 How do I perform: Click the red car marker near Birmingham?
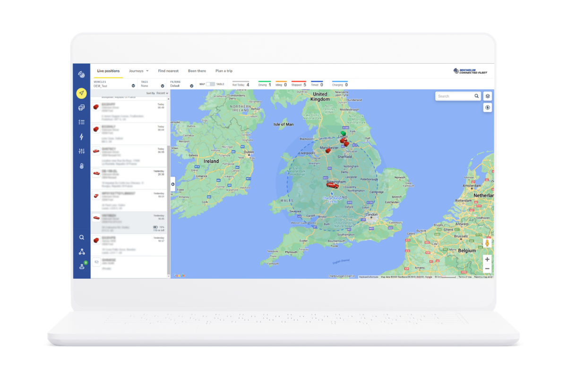pos(332,185)
